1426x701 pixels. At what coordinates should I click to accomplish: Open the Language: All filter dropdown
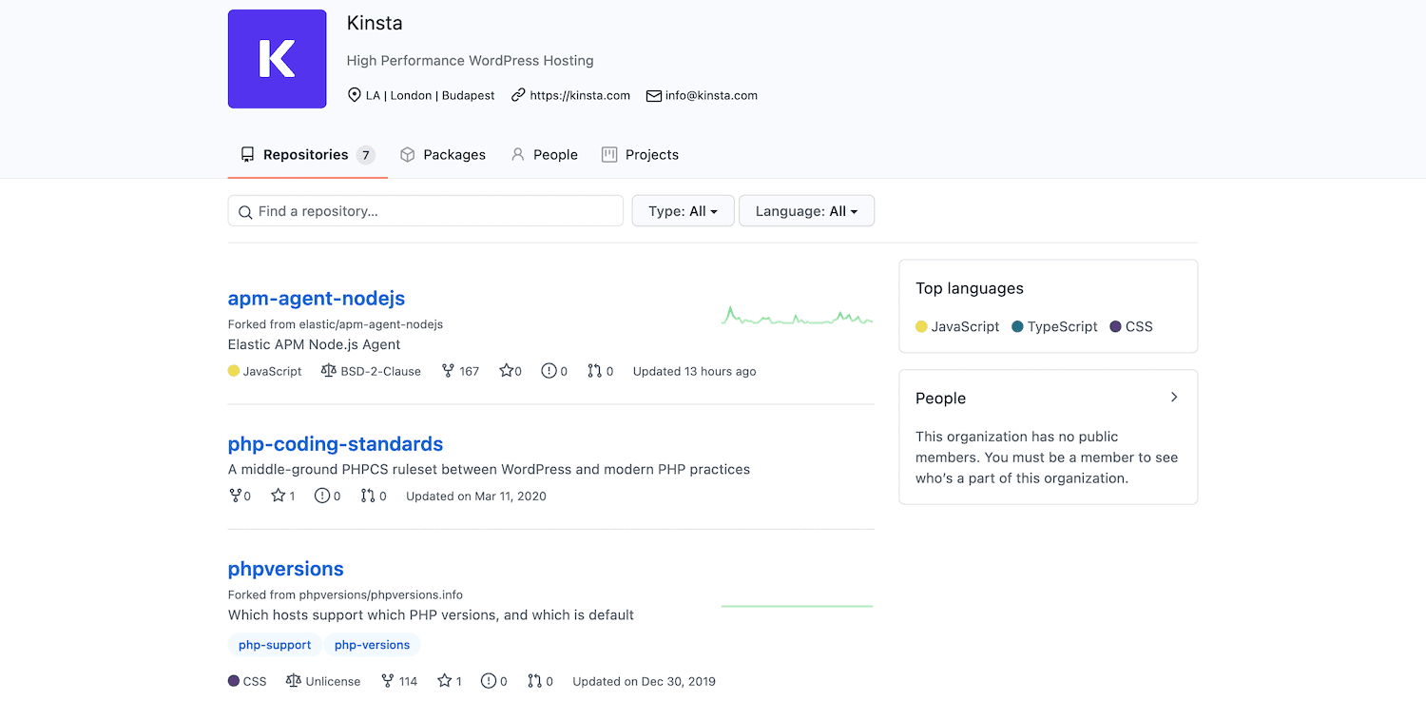click(806, 210)
